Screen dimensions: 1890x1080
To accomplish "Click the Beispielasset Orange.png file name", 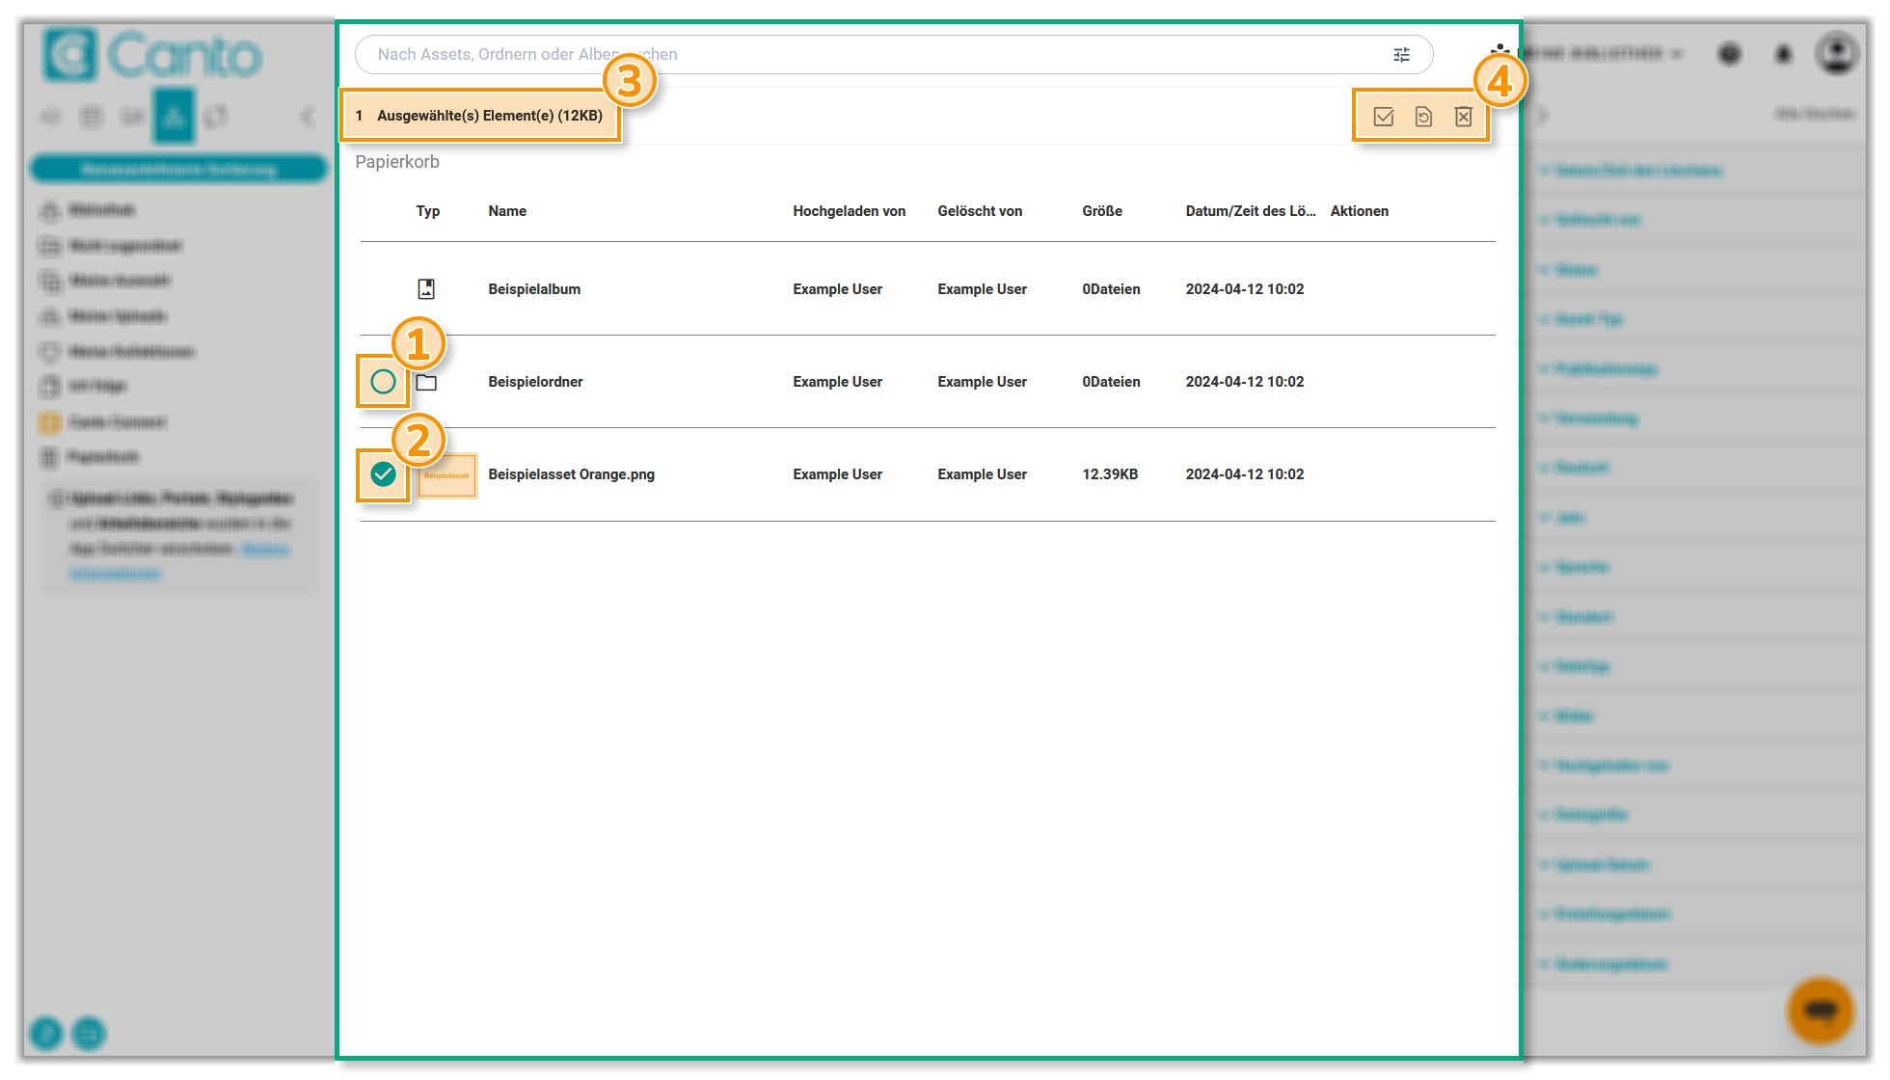I will (x=571, y=474).
